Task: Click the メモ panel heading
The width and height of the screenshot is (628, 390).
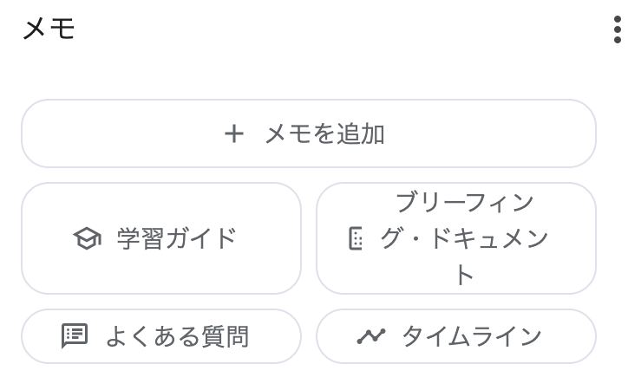Action: pyautogui.click(x=49, y=29)
